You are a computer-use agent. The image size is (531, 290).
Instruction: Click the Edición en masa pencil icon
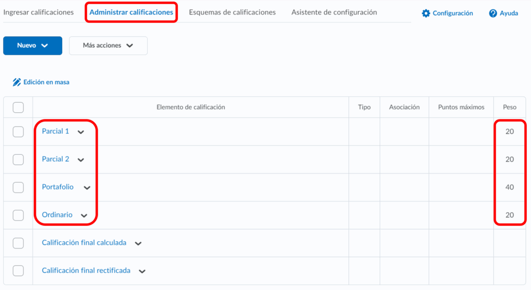[17, 82]
